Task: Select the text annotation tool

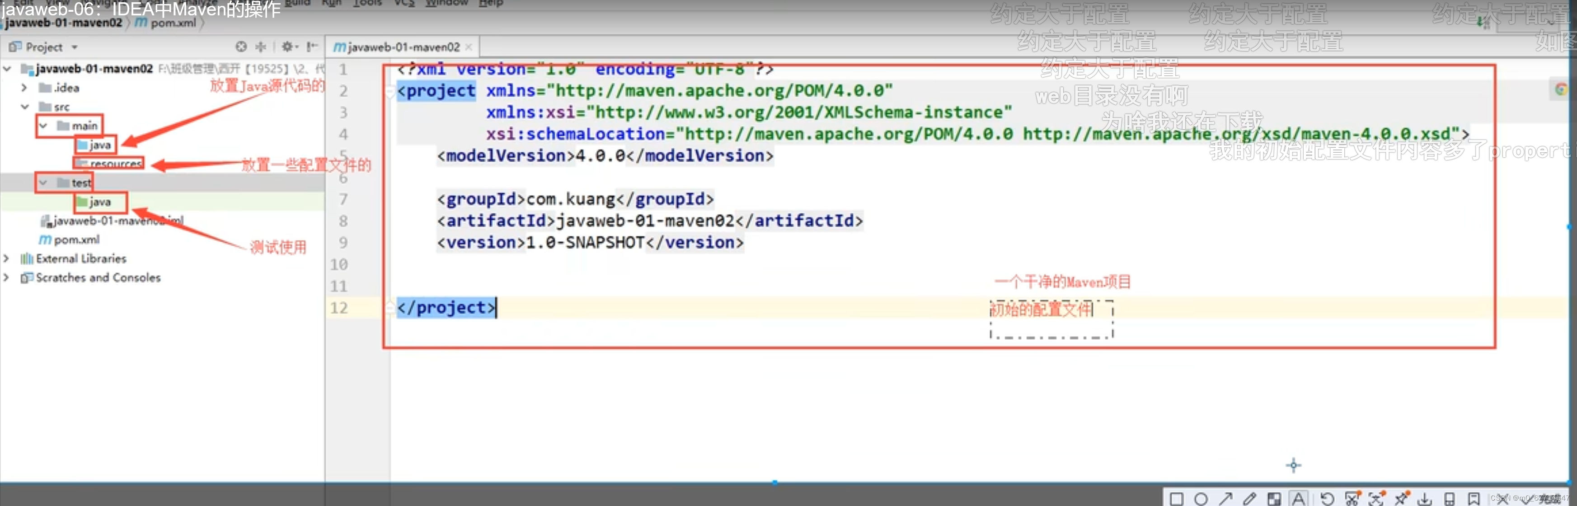Action: coord(1298,499)
